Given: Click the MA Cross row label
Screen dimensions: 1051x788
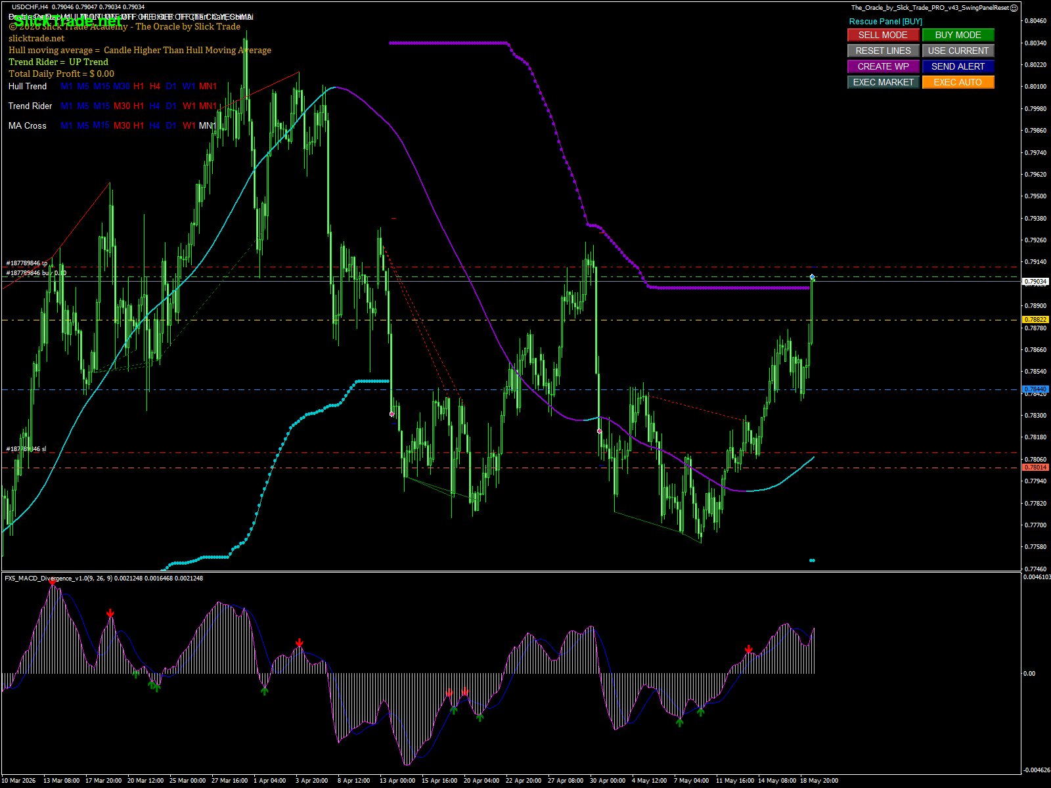Looking at the screenshot, I should coord(28,125).
